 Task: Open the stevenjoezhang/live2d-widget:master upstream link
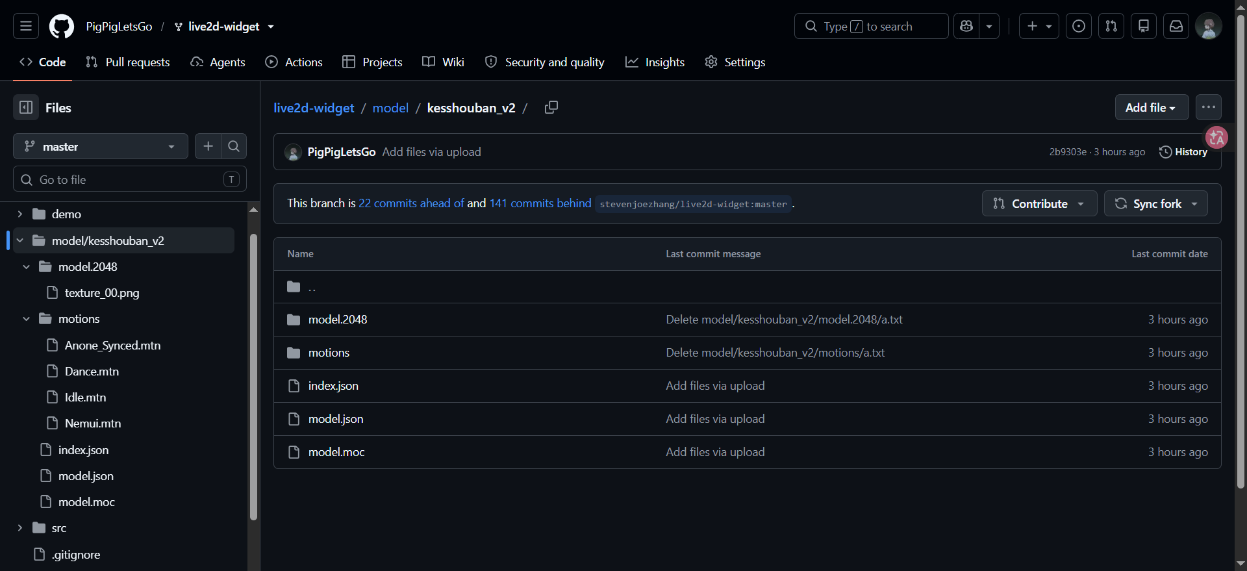[x=693, y=204]
